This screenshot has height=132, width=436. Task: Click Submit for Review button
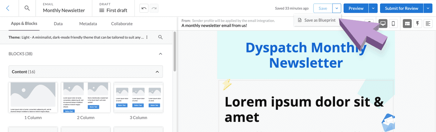click(401, 8)
